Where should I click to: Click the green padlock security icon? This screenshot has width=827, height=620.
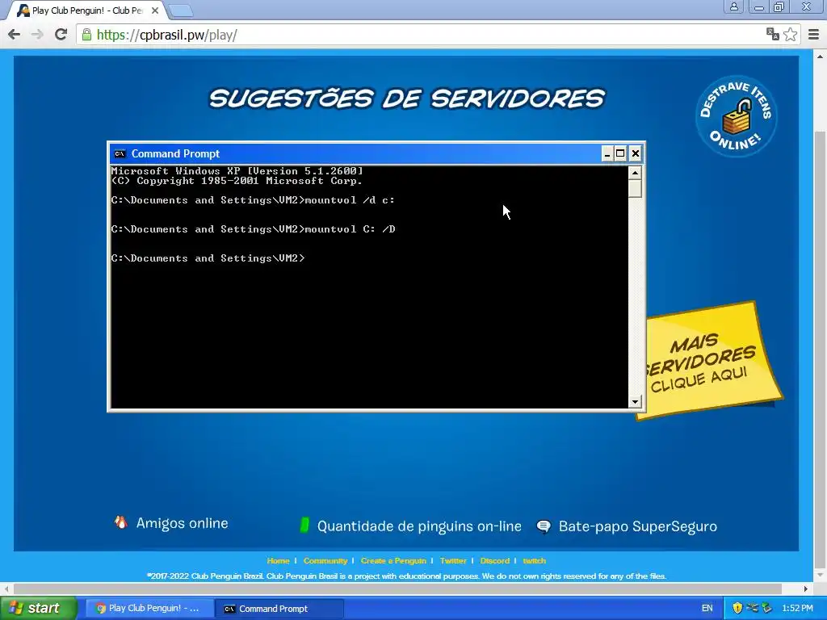click(x=86, y=35)
